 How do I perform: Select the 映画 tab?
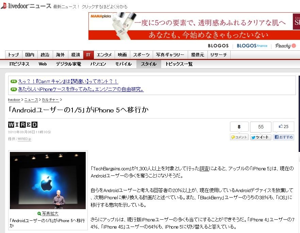click(x=122, y=55)
